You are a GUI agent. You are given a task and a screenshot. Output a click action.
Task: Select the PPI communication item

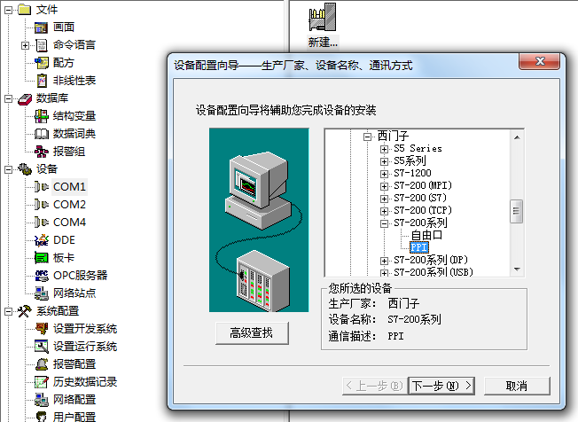pos(419,247)
